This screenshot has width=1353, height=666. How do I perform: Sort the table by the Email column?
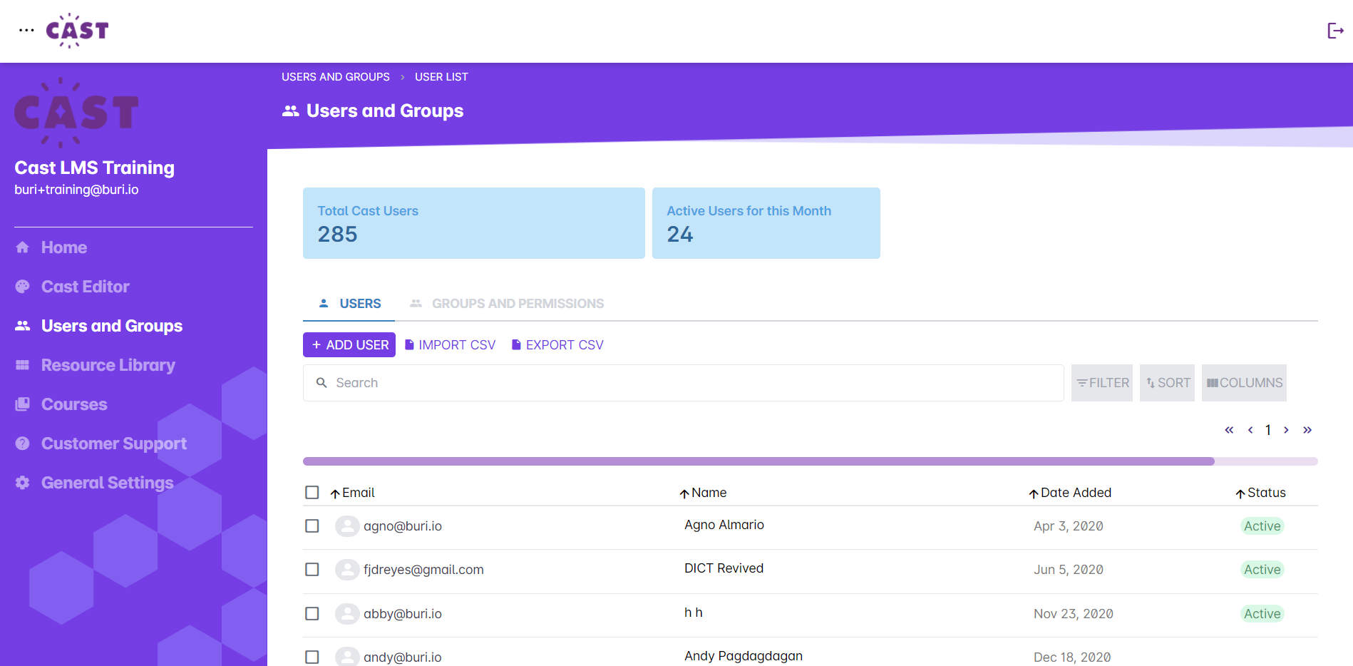click(x=352, y=493)
